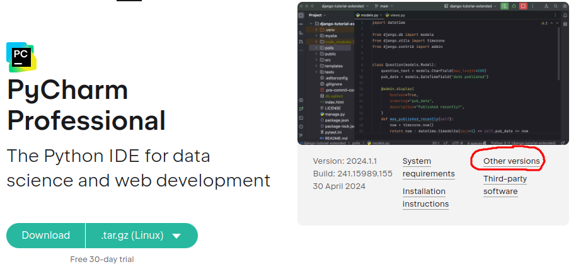Select the public folder in project tree
Viewport: 576px width, 269px height.
pos(328,54)
